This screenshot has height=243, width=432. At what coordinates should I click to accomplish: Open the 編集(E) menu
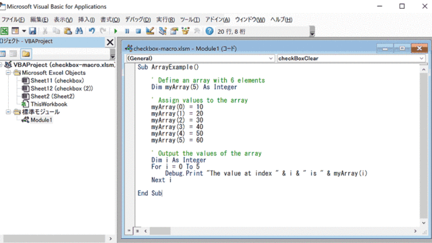click(x=39, y=20)
